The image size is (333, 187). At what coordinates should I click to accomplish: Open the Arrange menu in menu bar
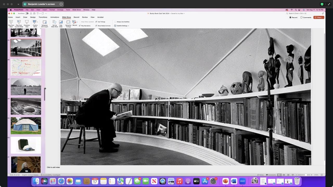tap(60, 10)
